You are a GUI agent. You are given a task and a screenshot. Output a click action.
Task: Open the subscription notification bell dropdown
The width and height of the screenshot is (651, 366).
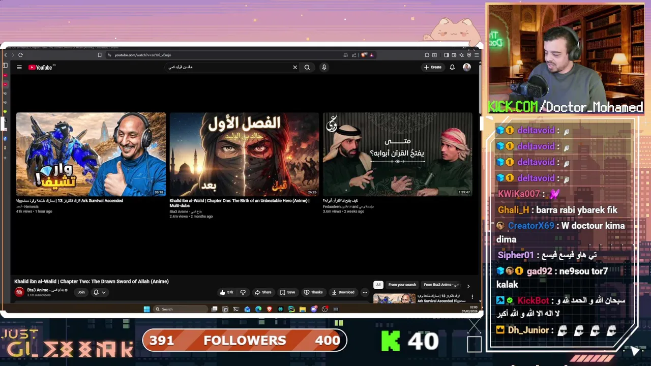click(x=99, y=292)
